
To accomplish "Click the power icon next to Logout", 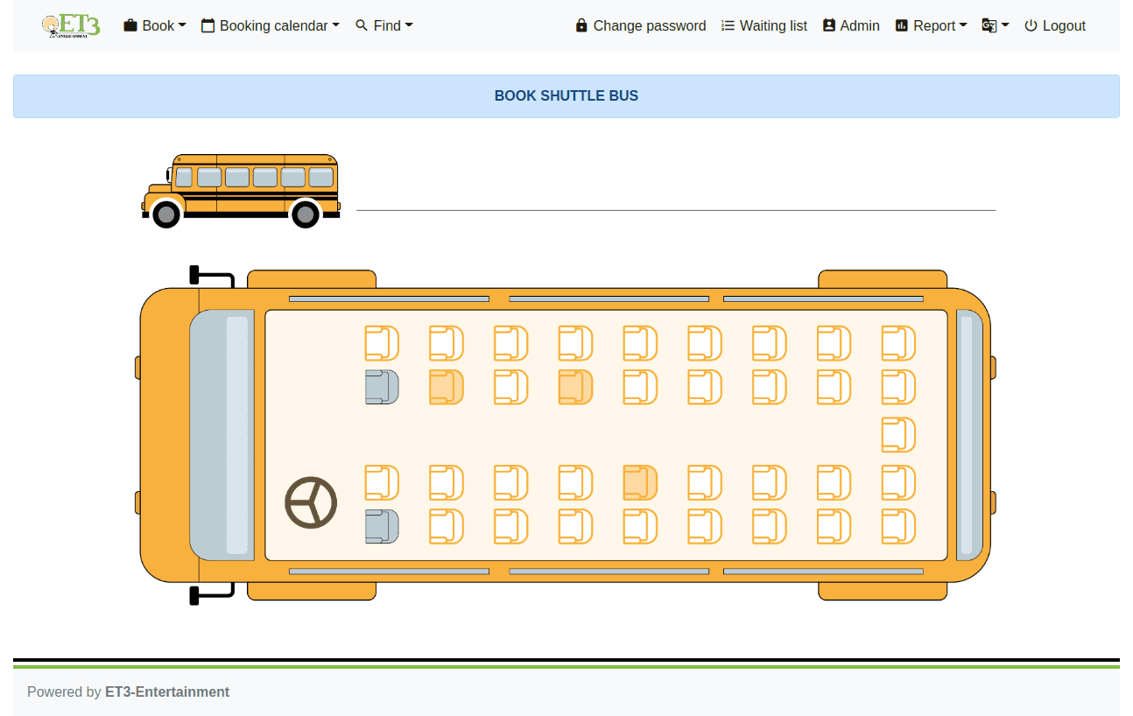I will point(1031,25).
